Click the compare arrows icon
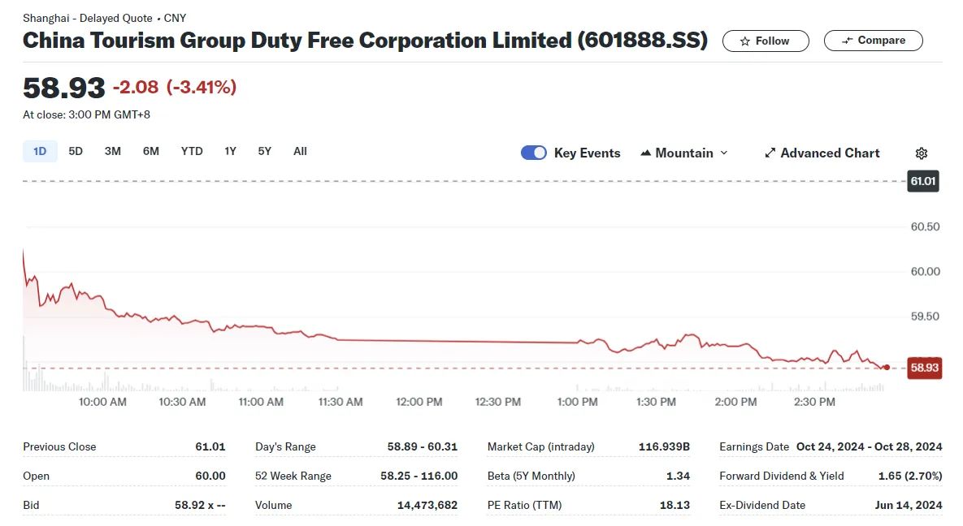The image size is (963, 526). (x=847, y=41)
